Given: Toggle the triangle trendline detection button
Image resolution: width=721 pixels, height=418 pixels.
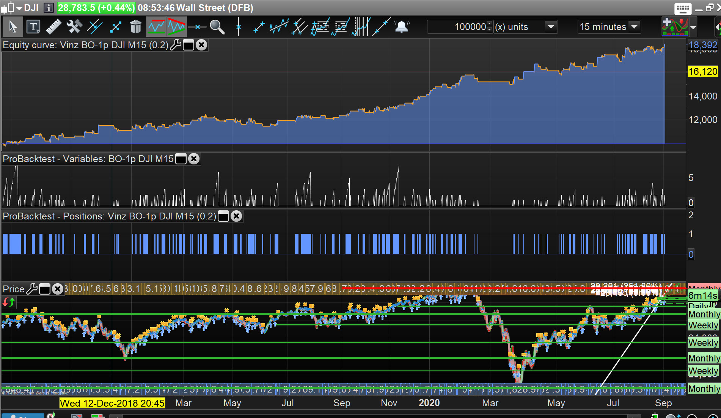Looking at the screenshot, I should [176, 27].
